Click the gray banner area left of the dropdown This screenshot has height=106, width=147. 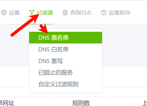(15, 45)
